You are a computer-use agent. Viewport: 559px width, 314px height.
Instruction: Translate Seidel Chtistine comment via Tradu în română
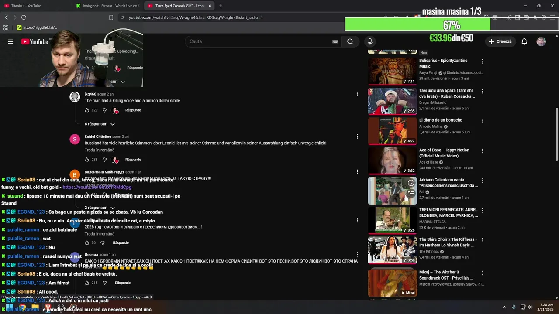click(100, 150)
